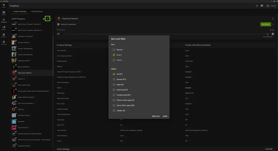Viewport: 278px width, 151px height.
Task: Select Cyberpunk 2077 game icon
Action: [x=14, y=61]
